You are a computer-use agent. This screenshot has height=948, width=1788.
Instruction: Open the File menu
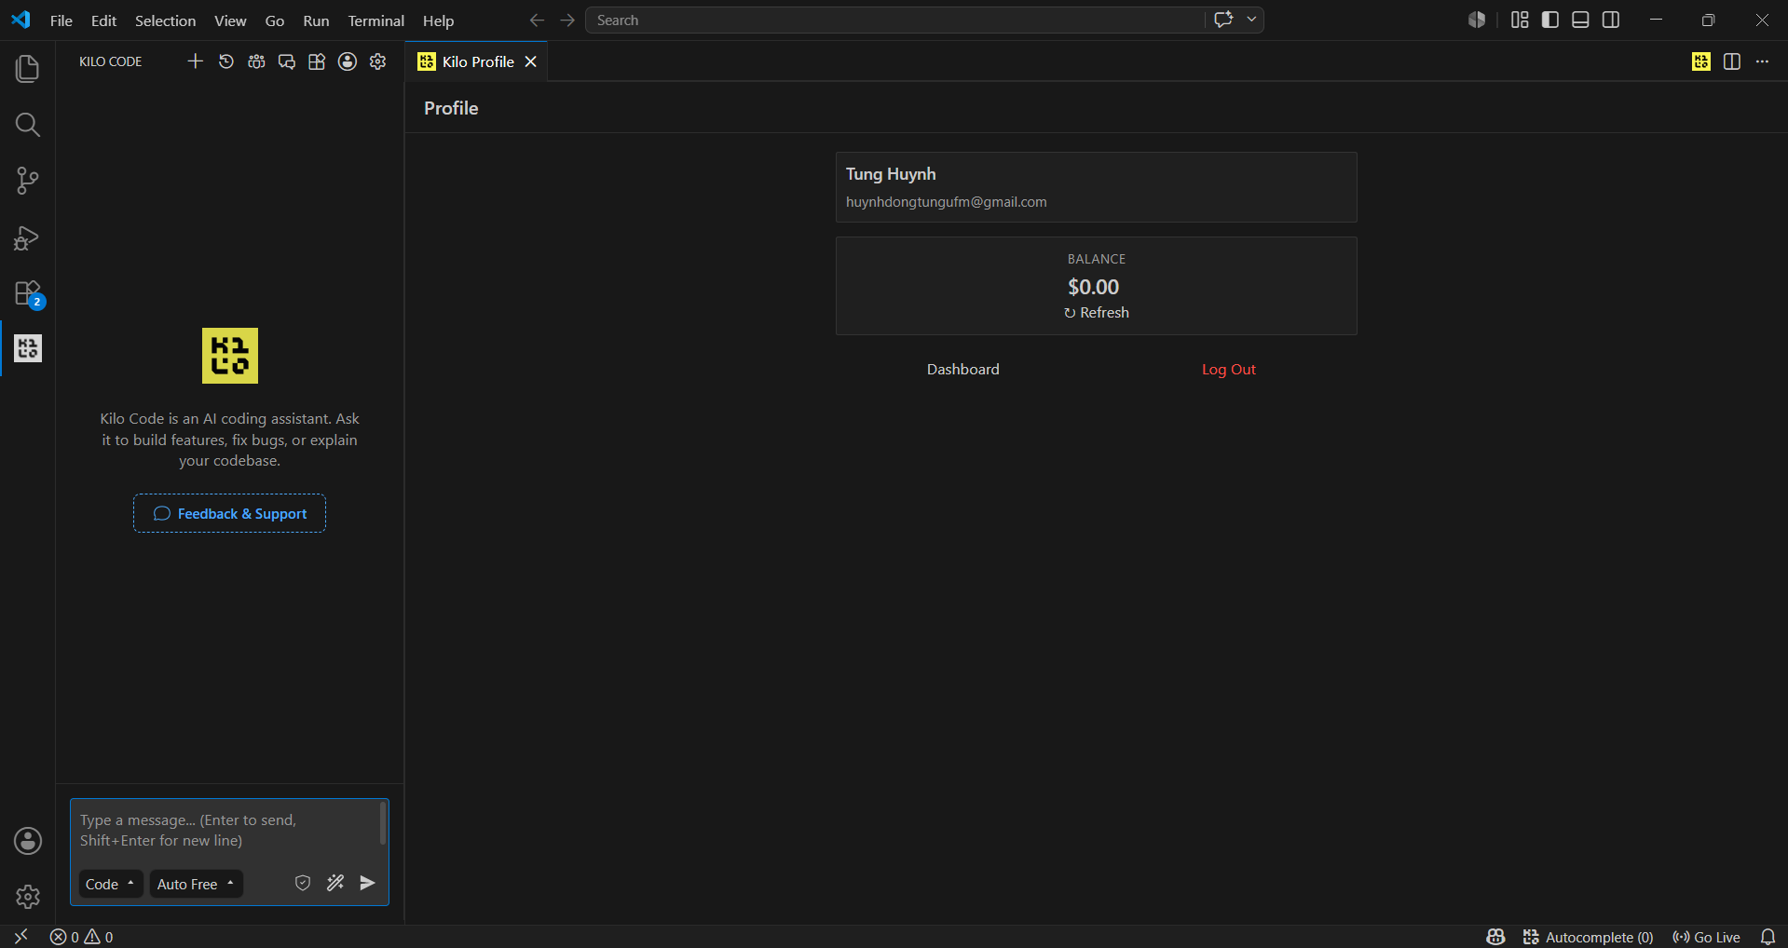coord(61,20)
